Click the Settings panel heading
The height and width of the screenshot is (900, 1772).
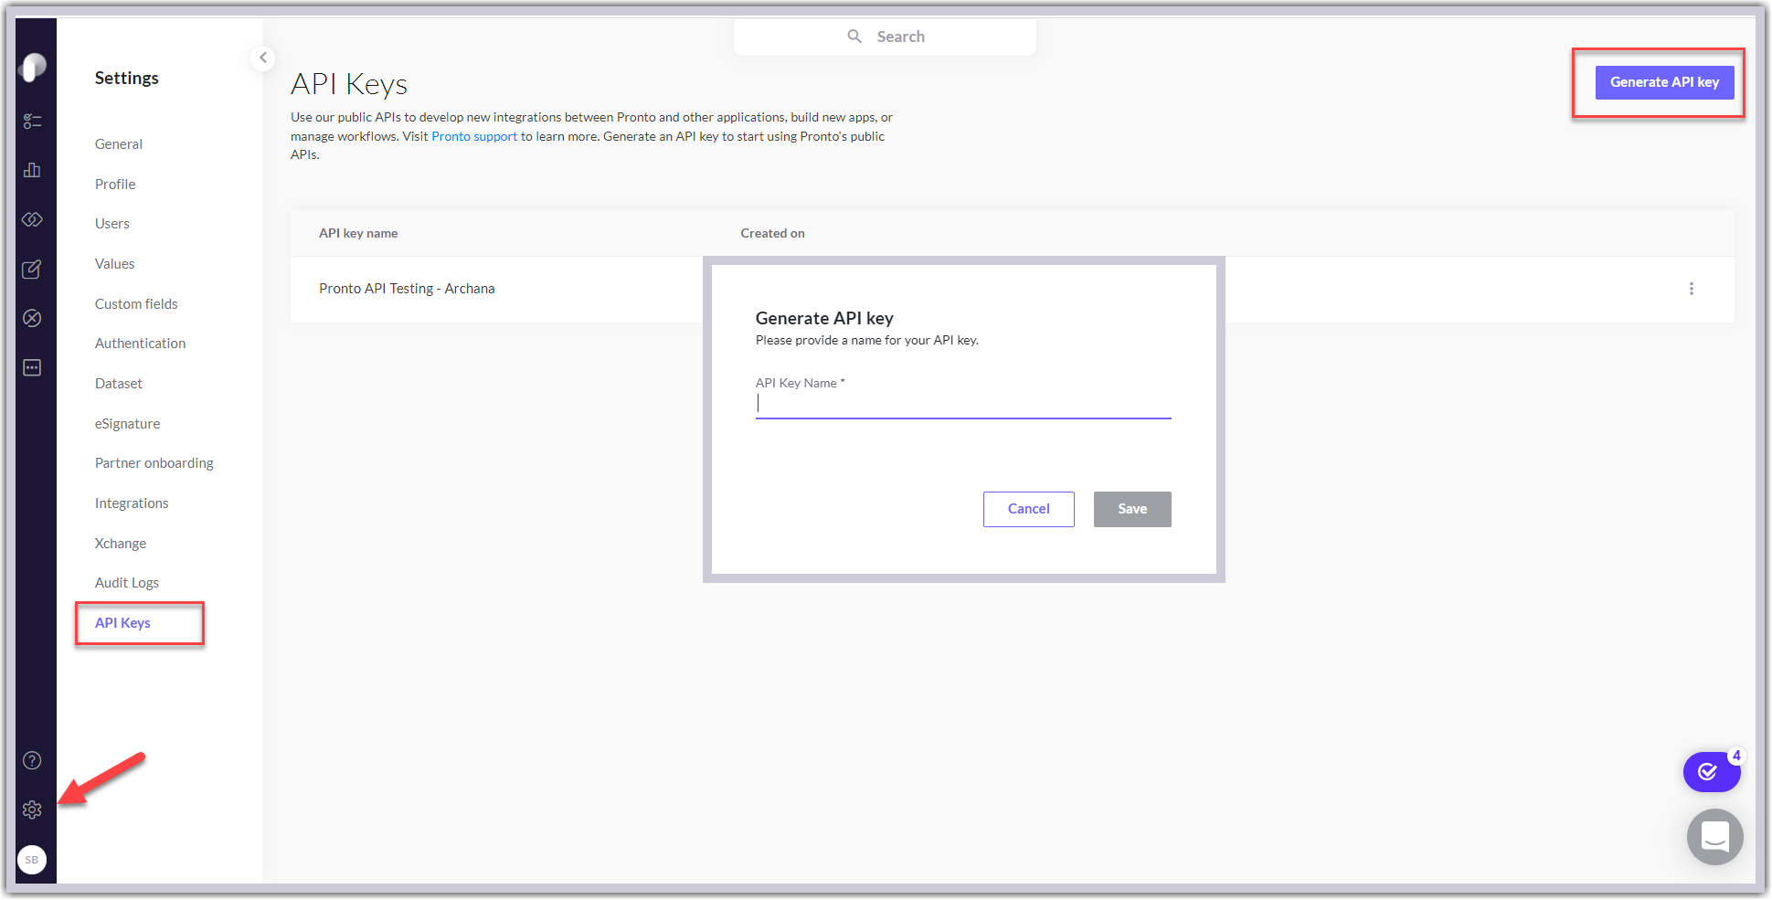click(x=127, y=78)
